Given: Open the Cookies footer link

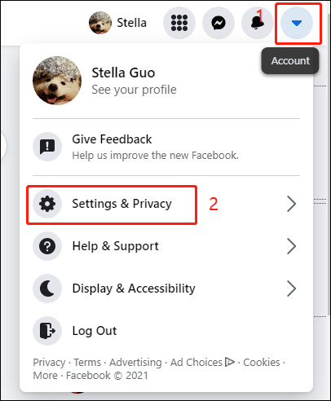Looking at the screenshot, I should point(262,363).
